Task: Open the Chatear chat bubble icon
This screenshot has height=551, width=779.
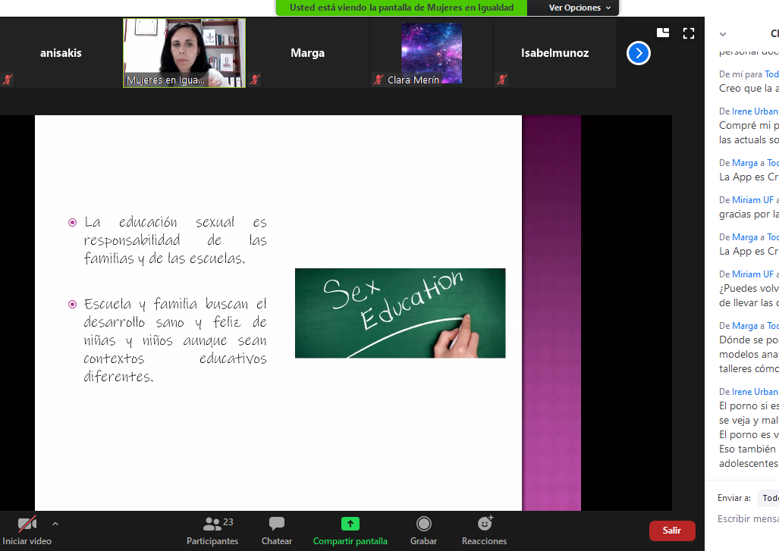Action: (277, 524)
